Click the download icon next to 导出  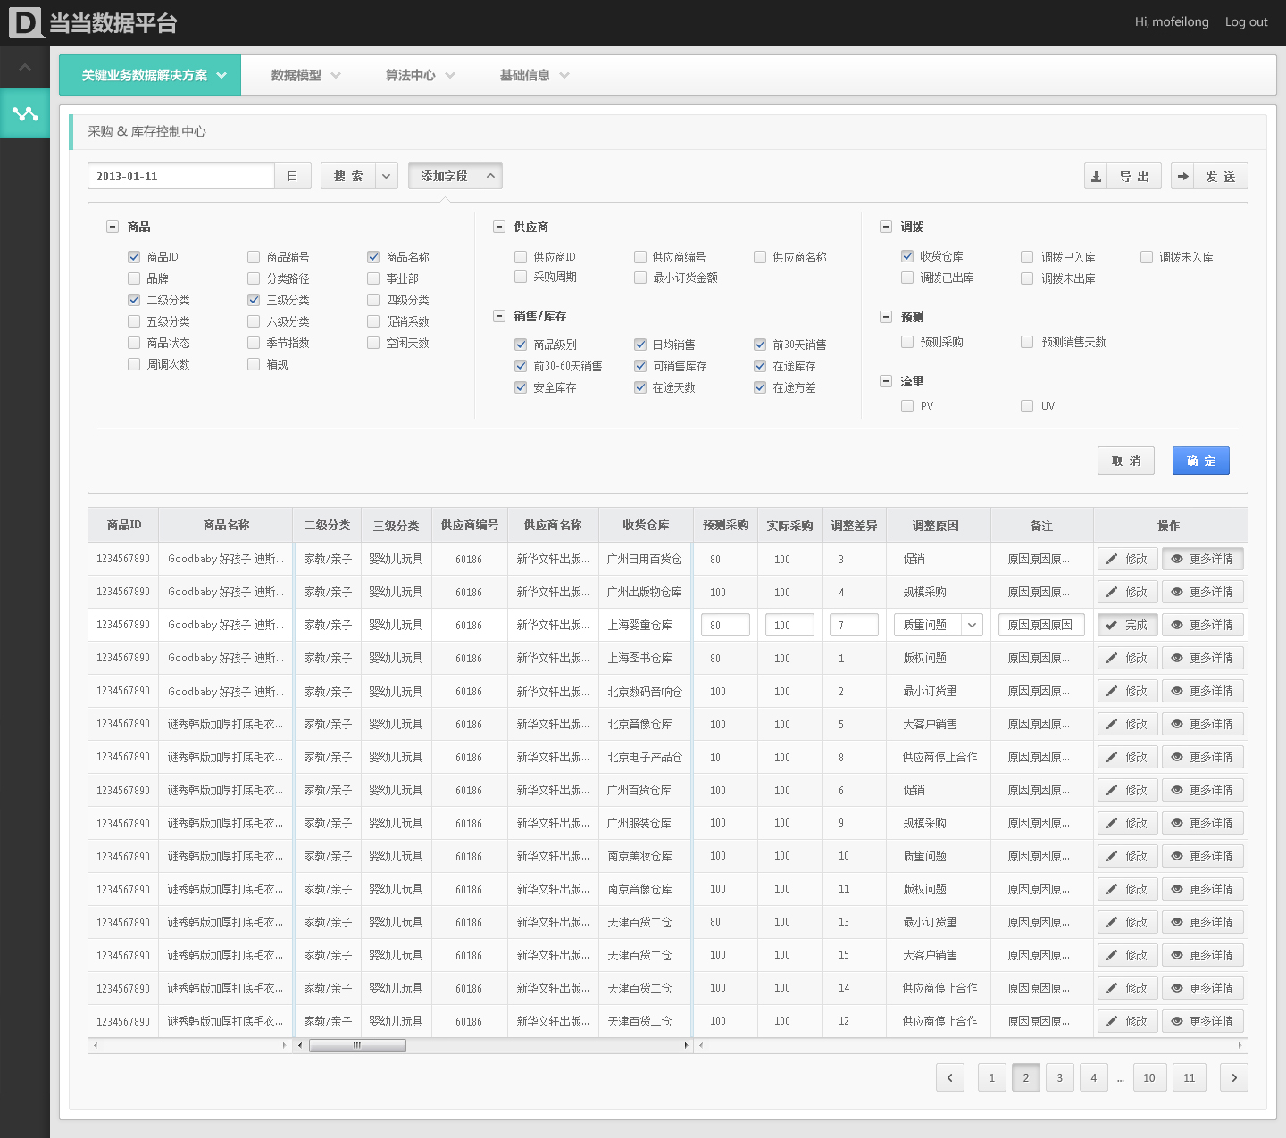pos(1096,176)
